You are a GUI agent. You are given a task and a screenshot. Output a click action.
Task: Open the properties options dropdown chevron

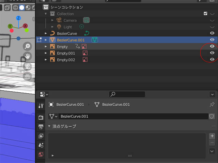212,94
